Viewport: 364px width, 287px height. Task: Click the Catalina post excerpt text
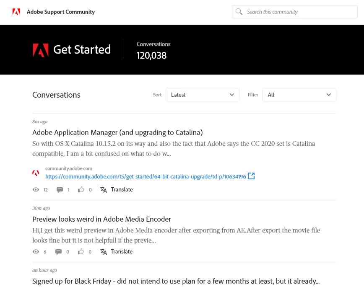point(174,148)
